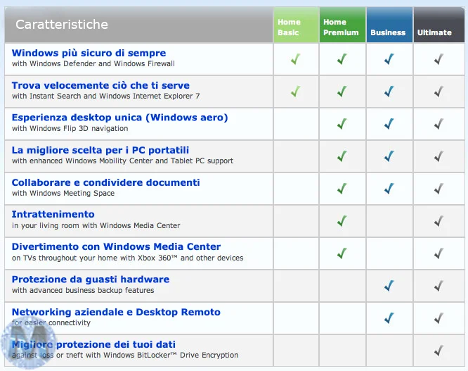Click Ultimate checkmark for Divertimento con Windows Media Center
Screen dimensions: 468x371
pos(438,253)
